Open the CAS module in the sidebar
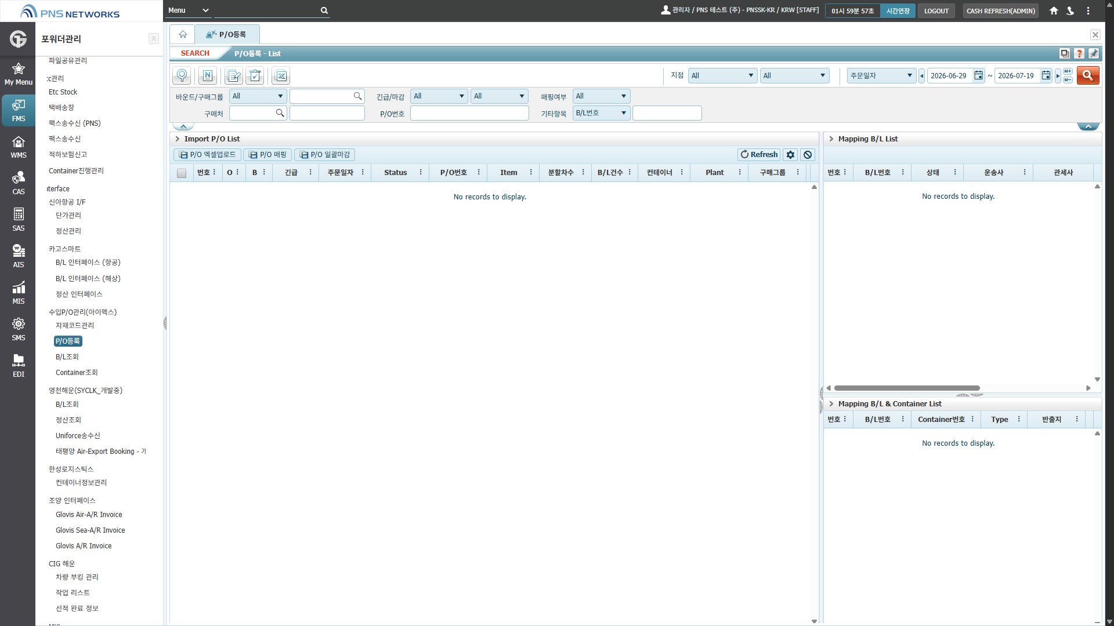 point(19,184)
